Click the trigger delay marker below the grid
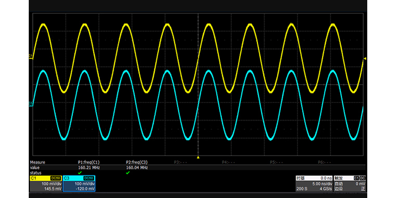Image resolution: width=396 pixels, height=198 pixels. [x=198, y=157]
